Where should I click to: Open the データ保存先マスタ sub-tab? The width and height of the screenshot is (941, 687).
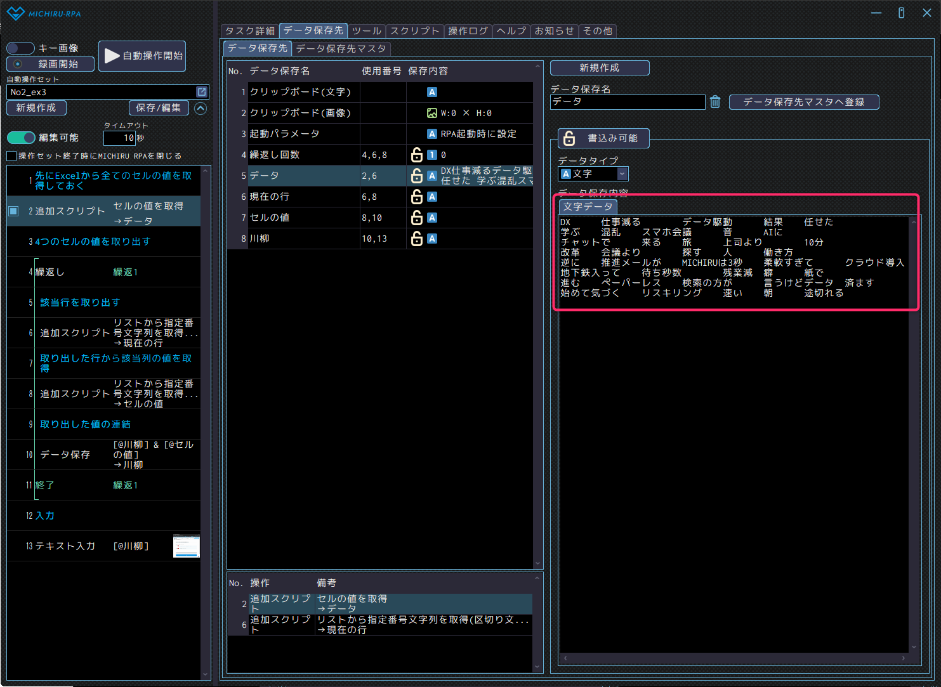point(341,48)
